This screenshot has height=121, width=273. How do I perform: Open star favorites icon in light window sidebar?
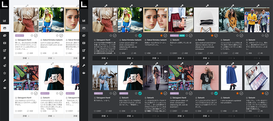click(5, 73)
